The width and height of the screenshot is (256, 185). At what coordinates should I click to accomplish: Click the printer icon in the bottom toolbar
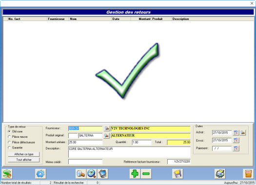click(220, 174)
